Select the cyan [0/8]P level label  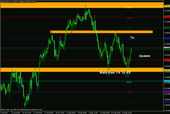point(129,82)
